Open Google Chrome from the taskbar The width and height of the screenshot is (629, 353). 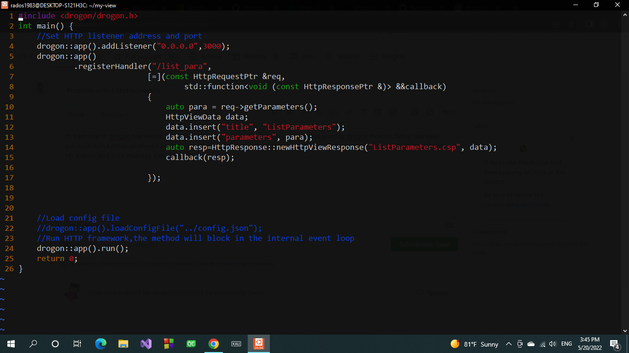(x=214, y=344)
